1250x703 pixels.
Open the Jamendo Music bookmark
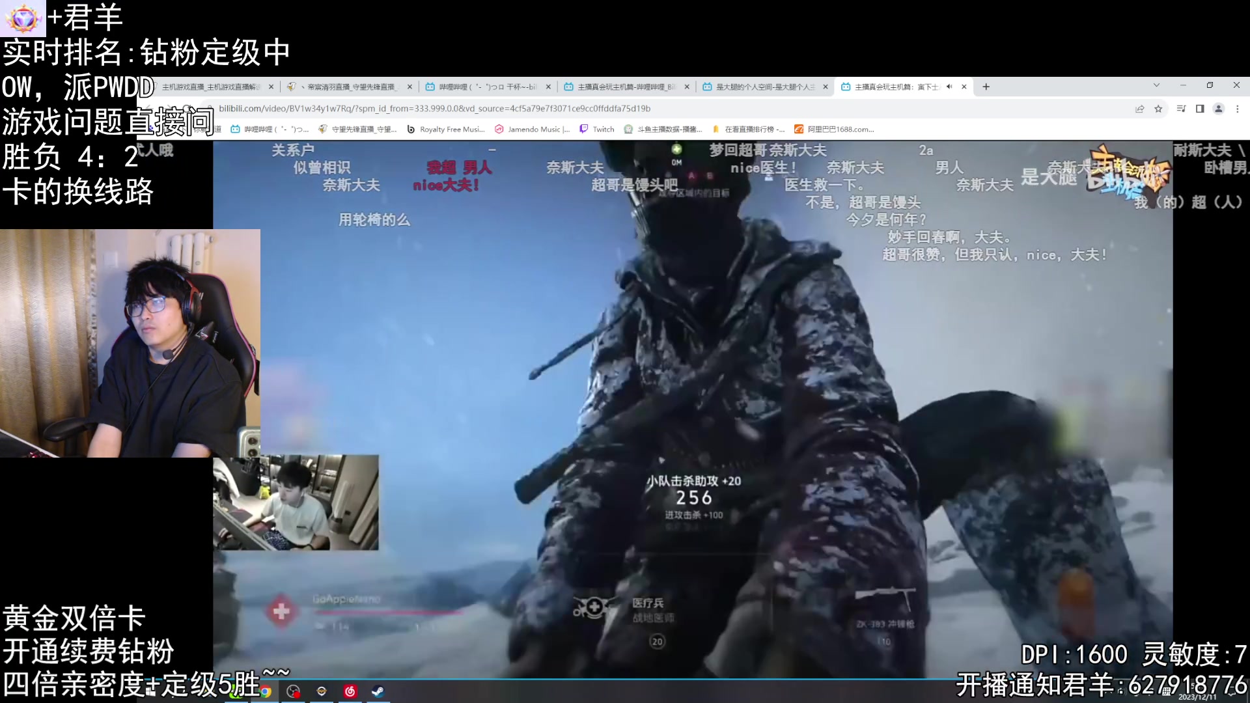tap(533, 129)
